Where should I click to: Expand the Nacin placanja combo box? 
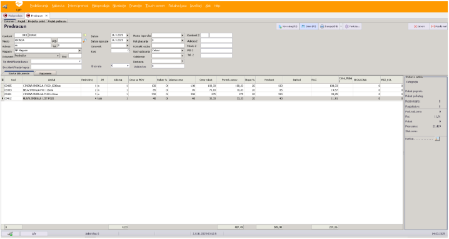(182, 51)
